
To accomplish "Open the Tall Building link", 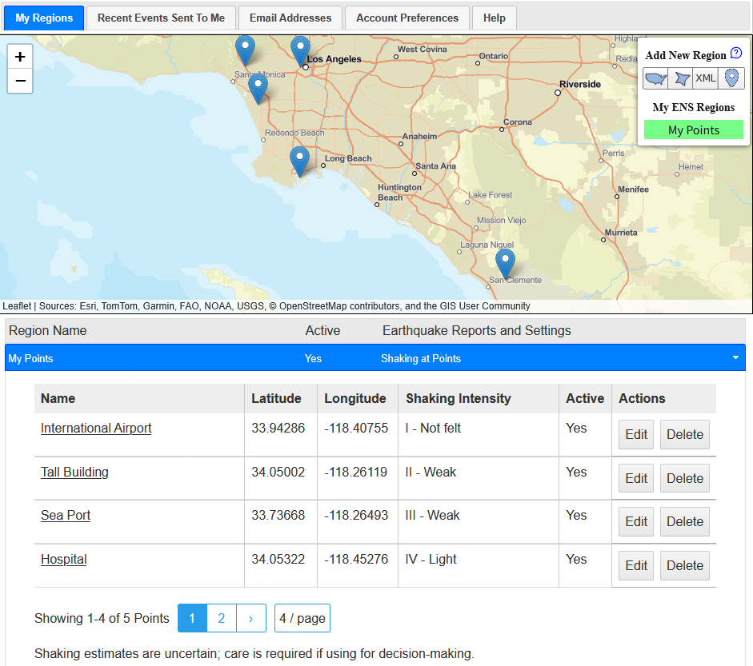I will click(74, 473).
